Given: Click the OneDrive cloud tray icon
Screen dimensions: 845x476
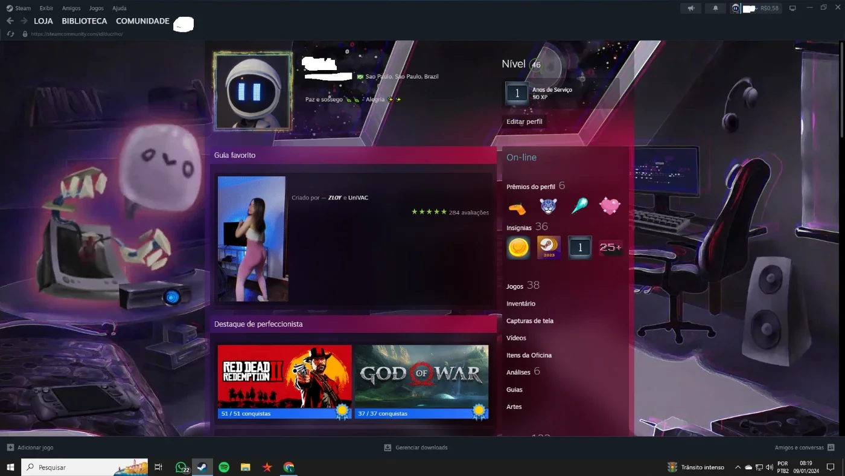Looking at the screenshot, I should 748,468.
